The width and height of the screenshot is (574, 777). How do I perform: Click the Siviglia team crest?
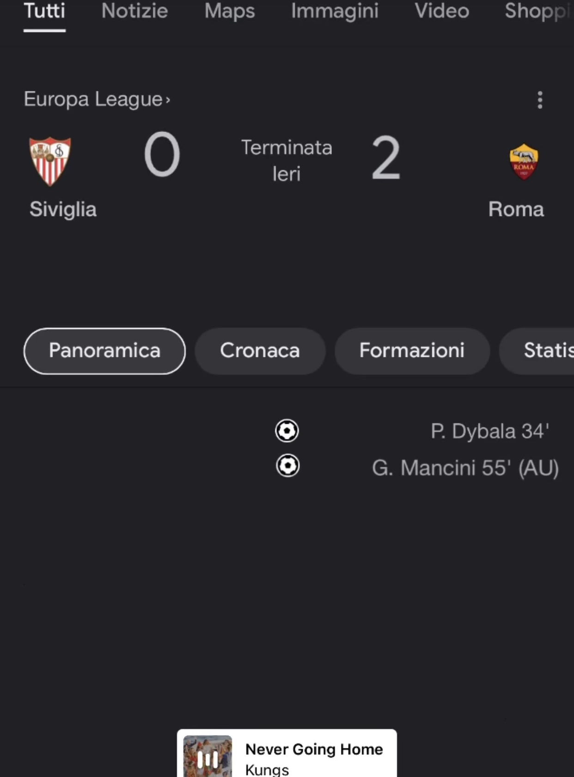tap(50, 161)
